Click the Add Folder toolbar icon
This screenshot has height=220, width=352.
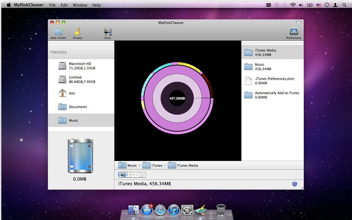(59, 32)
